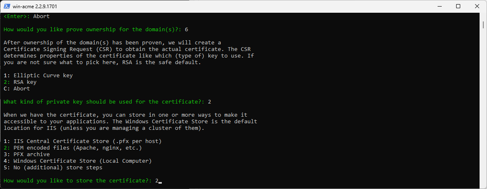This screenshot has height=189, width=487.
Task: Click the vertical scrollbar thumb
Action: coord(484,25)
